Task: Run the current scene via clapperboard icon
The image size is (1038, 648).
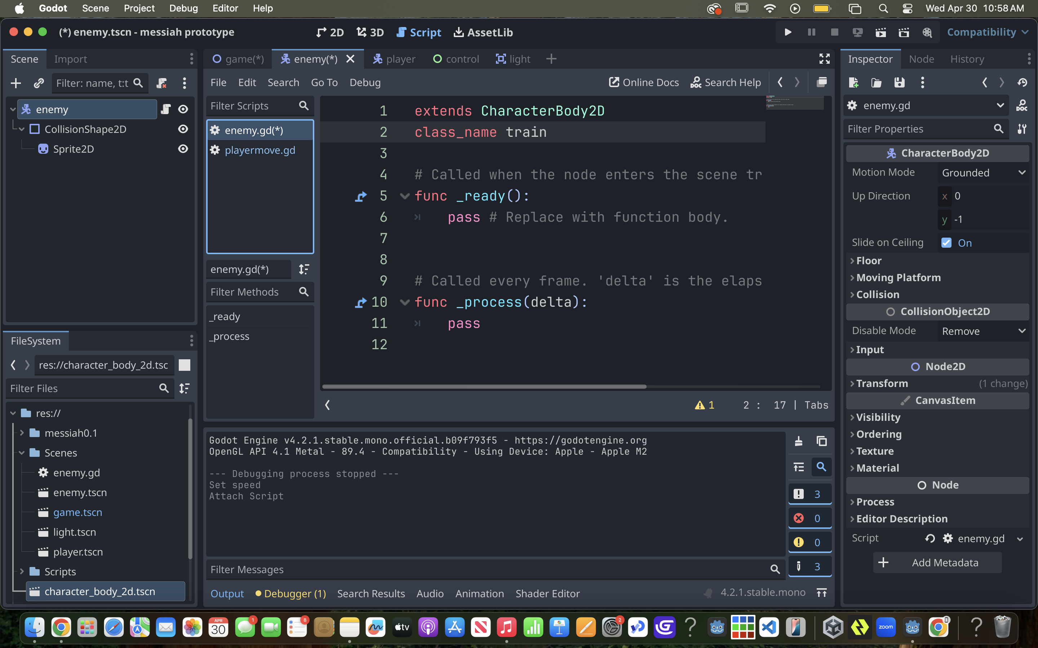Action: (x=880, y=32)
